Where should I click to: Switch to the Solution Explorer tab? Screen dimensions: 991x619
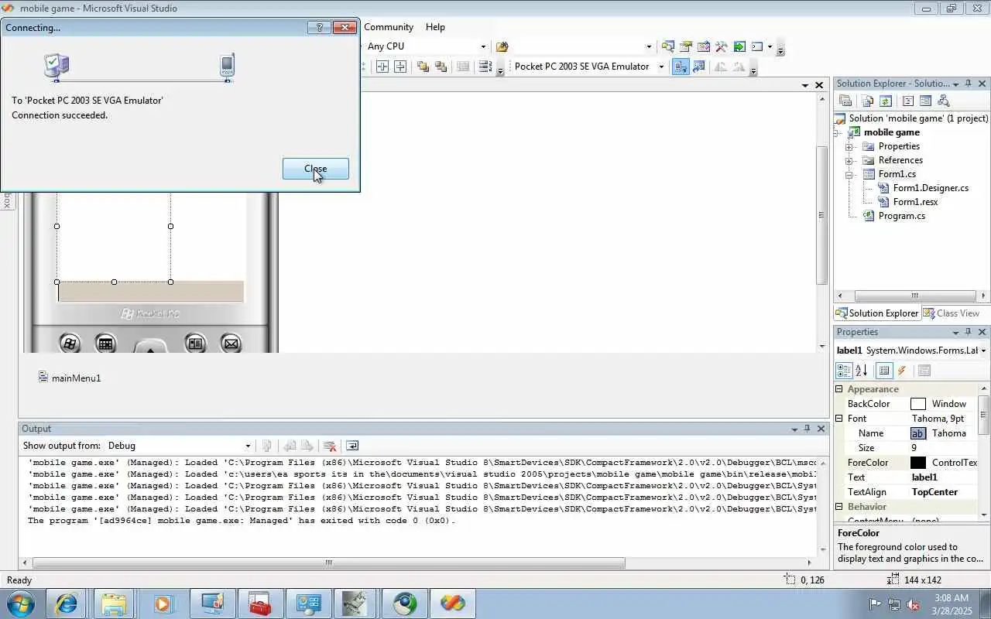click(x=877, y=313)
